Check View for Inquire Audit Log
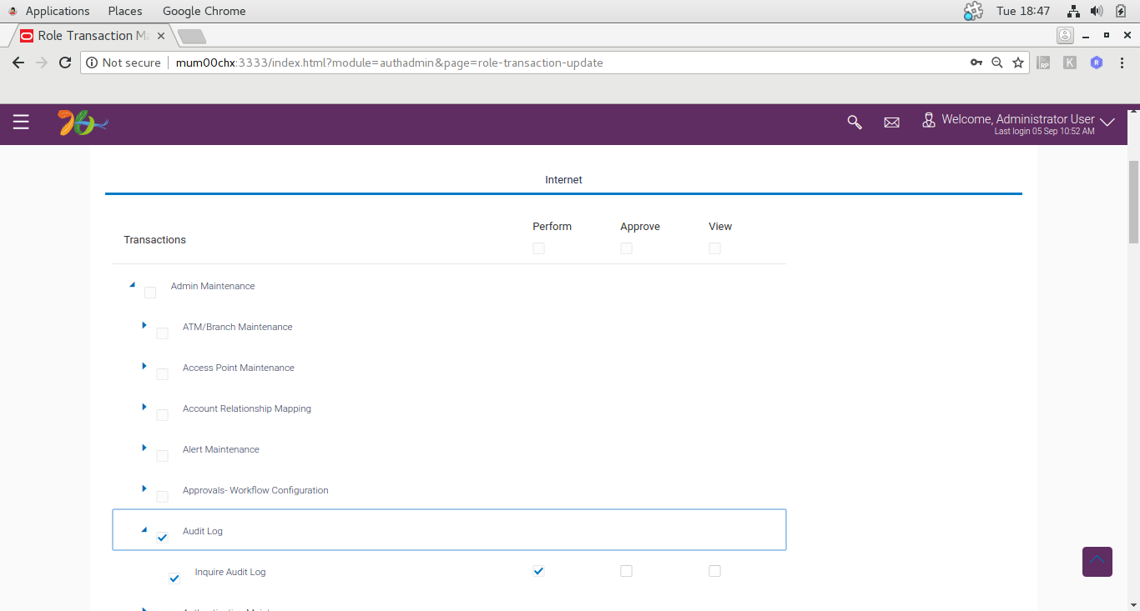 pos(714,571)
